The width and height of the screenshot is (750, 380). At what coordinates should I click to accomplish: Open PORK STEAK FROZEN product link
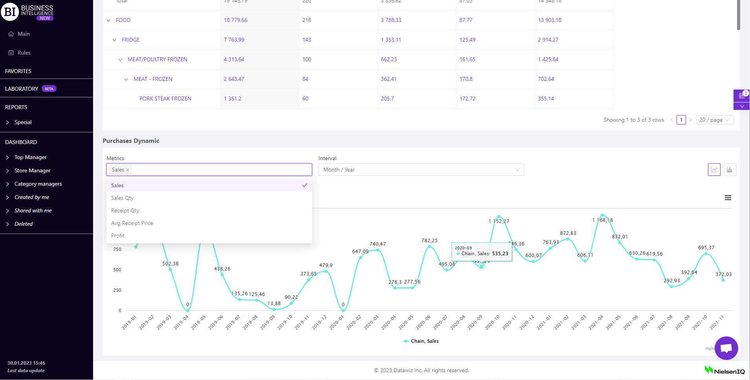click(165, 99)
